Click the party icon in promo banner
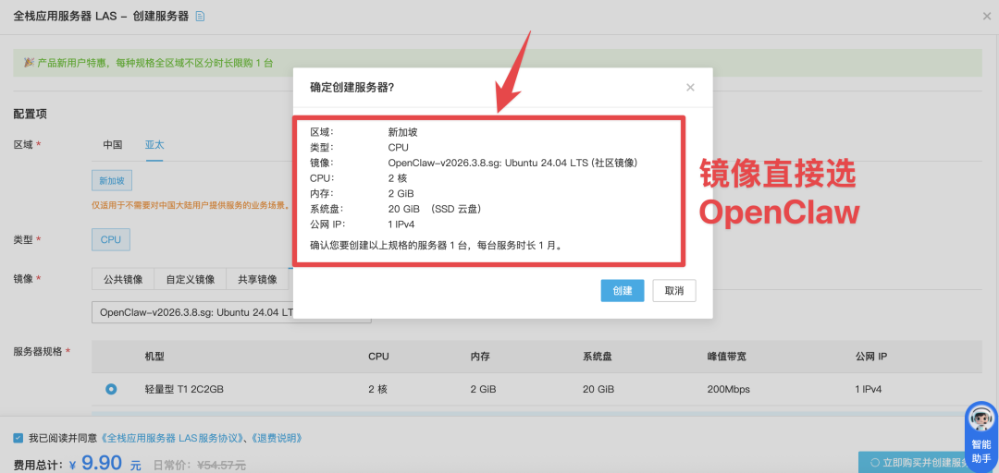Screen dimensions: 999x473 29,62
